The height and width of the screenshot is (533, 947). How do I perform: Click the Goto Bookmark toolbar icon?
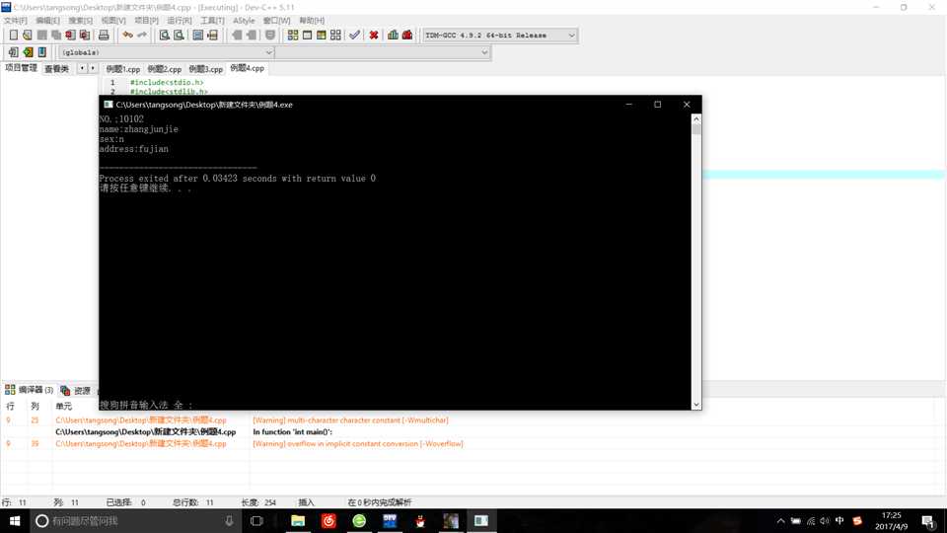pos(42,52)
